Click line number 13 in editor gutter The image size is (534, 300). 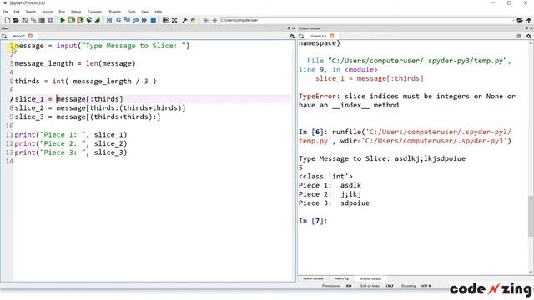tap(9, 152)
